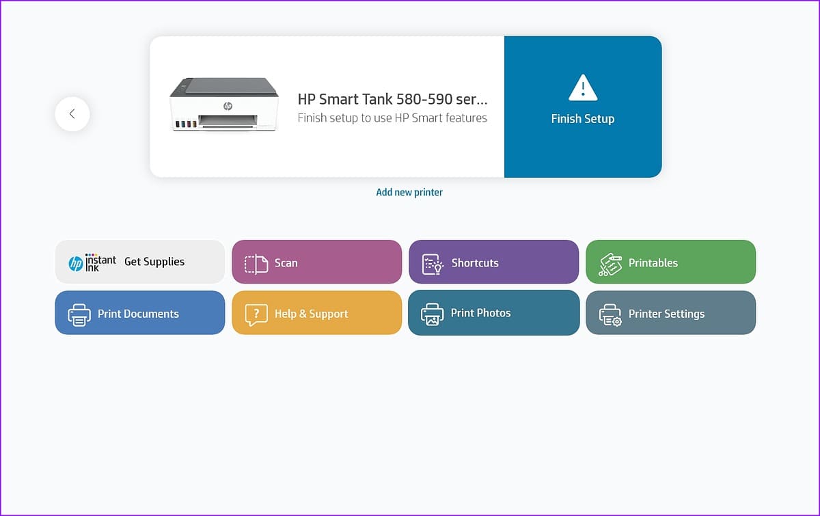Click the left chevron back arrow
820x516 pixels.
[72, 114]
